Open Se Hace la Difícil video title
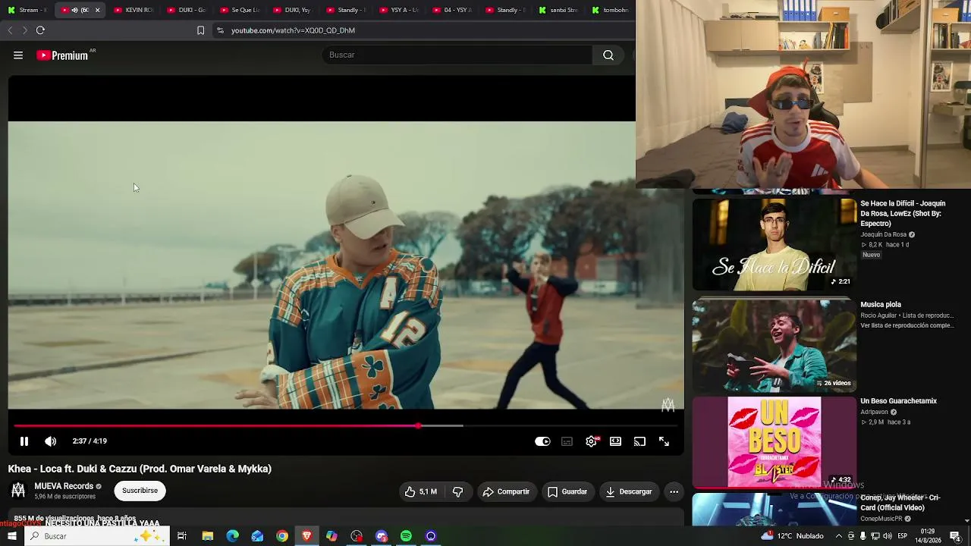 click(x=903, y=213)
